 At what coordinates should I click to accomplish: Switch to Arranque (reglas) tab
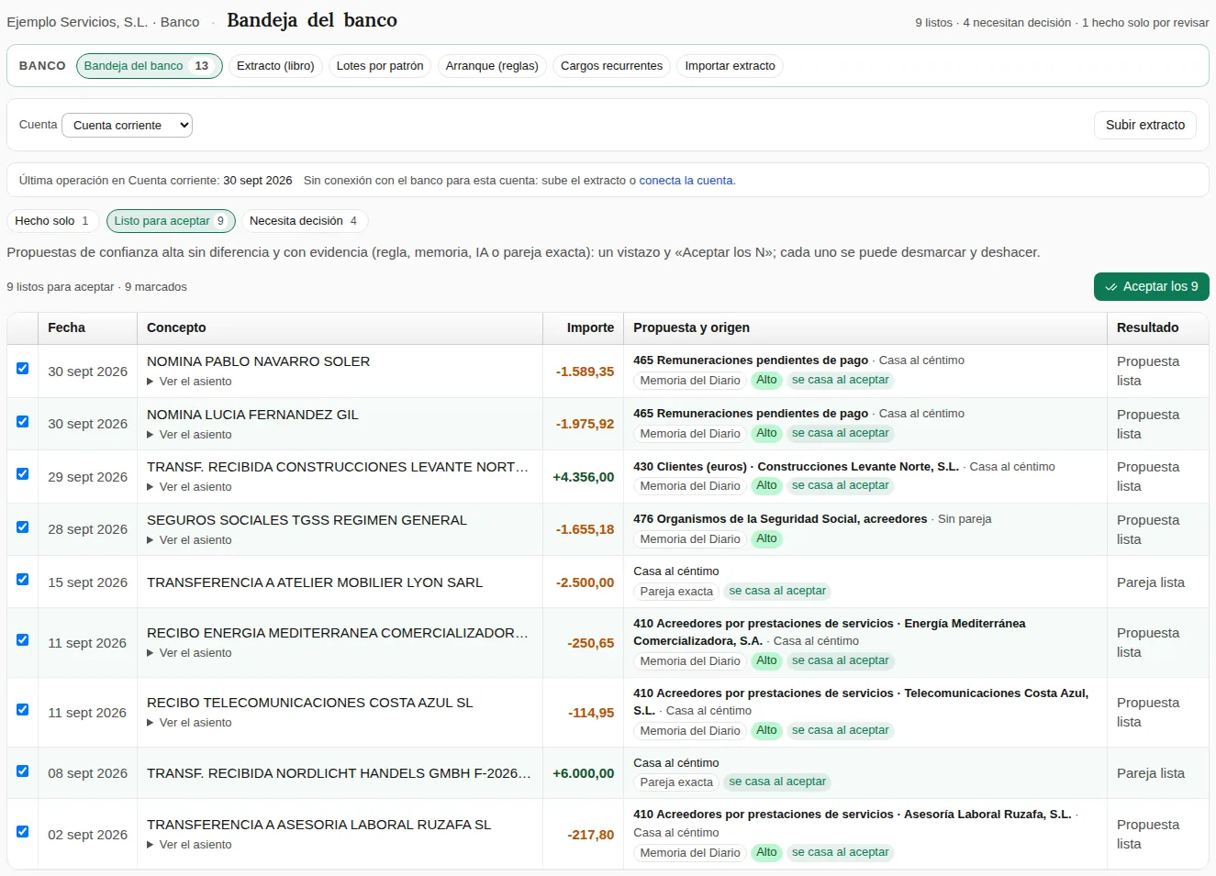pyautogui.click(x=492, y=66)
